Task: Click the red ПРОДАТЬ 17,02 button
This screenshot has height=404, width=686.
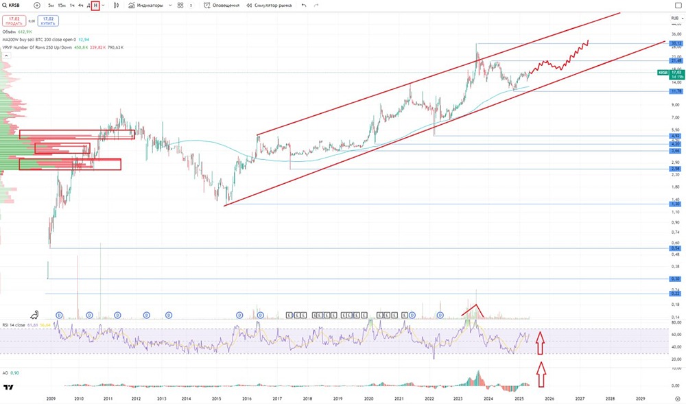Action: point(14,21)
